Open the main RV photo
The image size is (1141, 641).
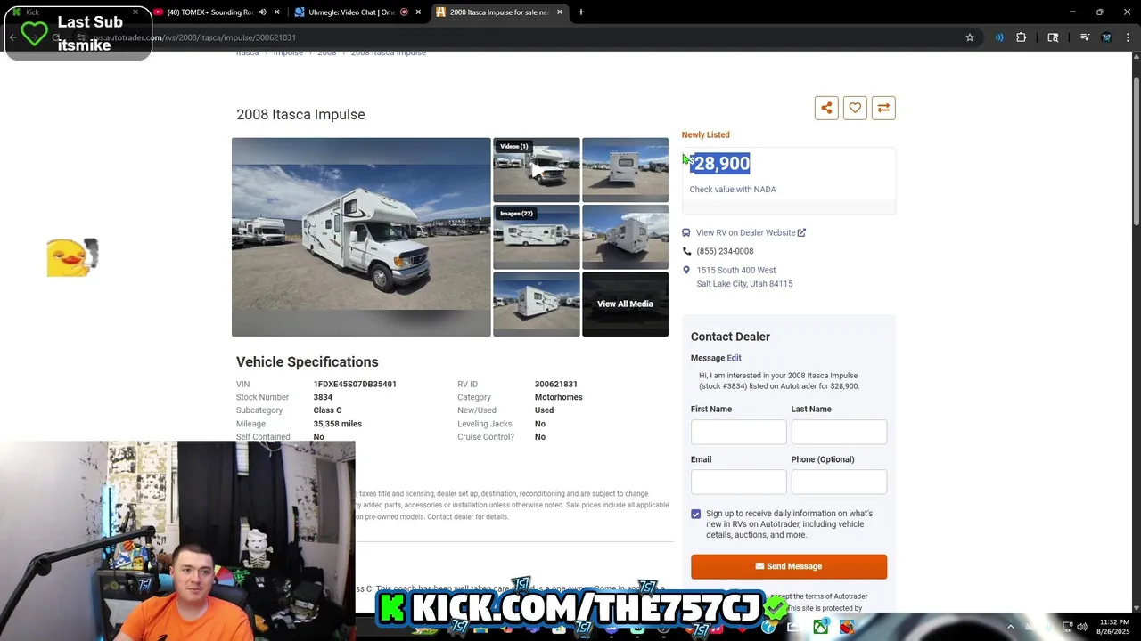tap(361, 237)
